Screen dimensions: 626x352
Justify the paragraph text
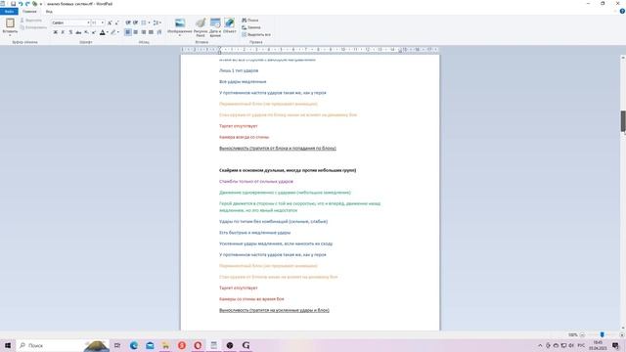pyautogui.click(x=151, y=32)
